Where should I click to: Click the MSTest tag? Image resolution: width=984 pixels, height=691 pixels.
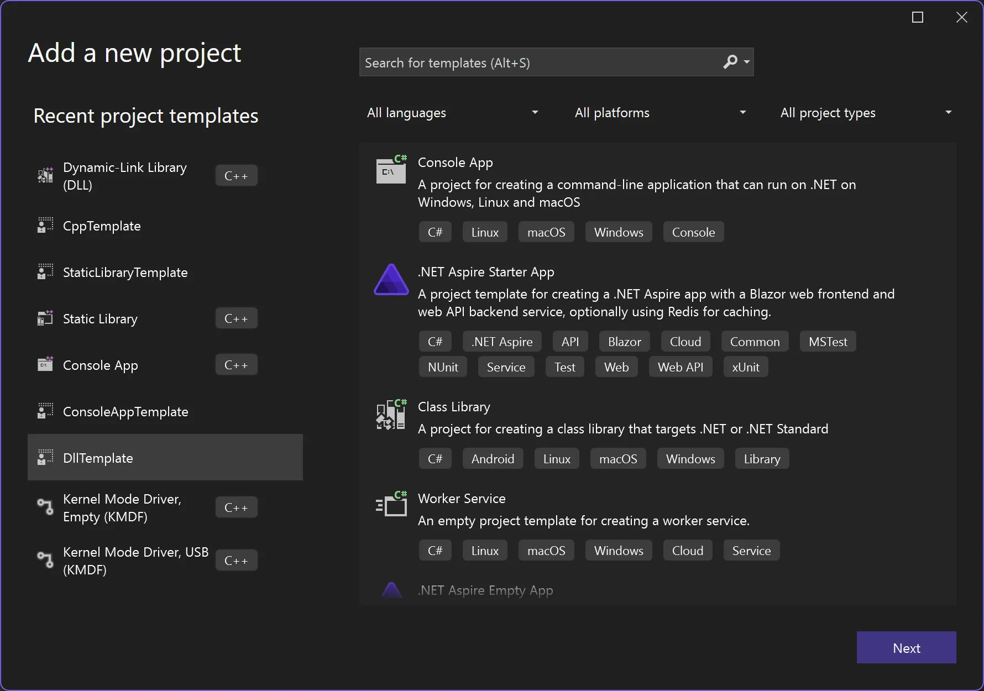(x=828, y=342)
